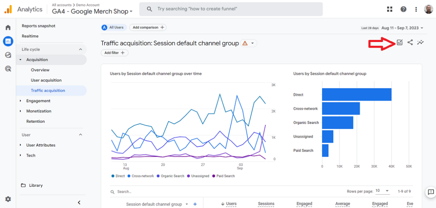Open the Rows per page dropdown
Screen dimensions: 436x208
381,191
